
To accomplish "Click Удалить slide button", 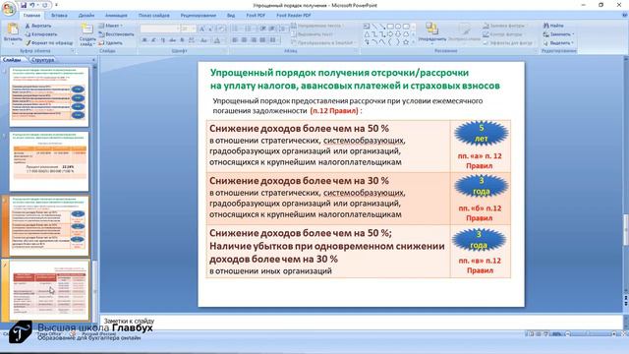I will (x=111, y=42).
